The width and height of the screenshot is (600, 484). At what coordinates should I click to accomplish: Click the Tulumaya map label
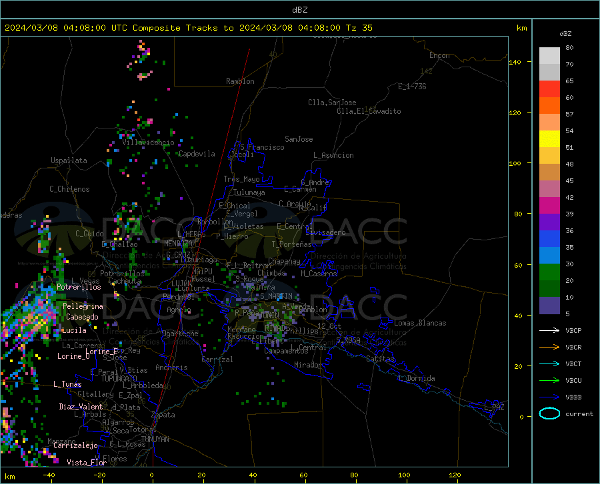tap(249, 192)
